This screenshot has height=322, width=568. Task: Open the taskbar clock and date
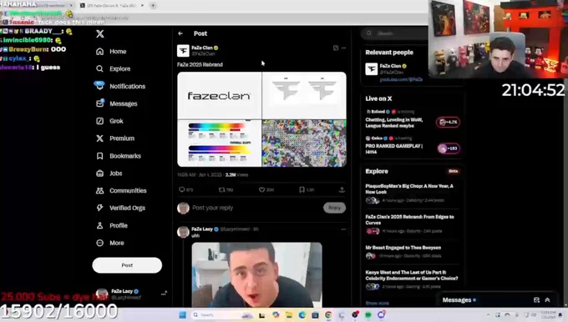click(548, 314)
